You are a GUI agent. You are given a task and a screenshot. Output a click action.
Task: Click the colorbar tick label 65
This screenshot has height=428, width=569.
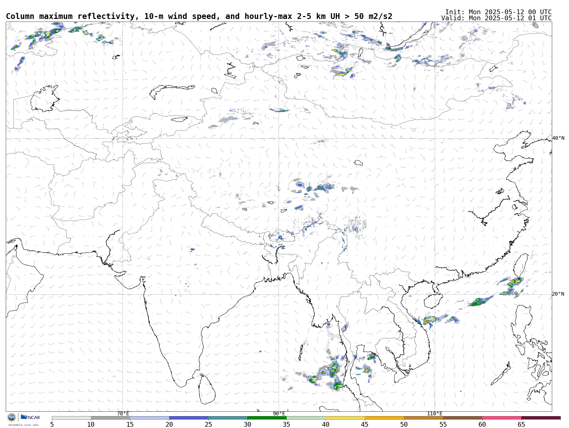(521, 425)
